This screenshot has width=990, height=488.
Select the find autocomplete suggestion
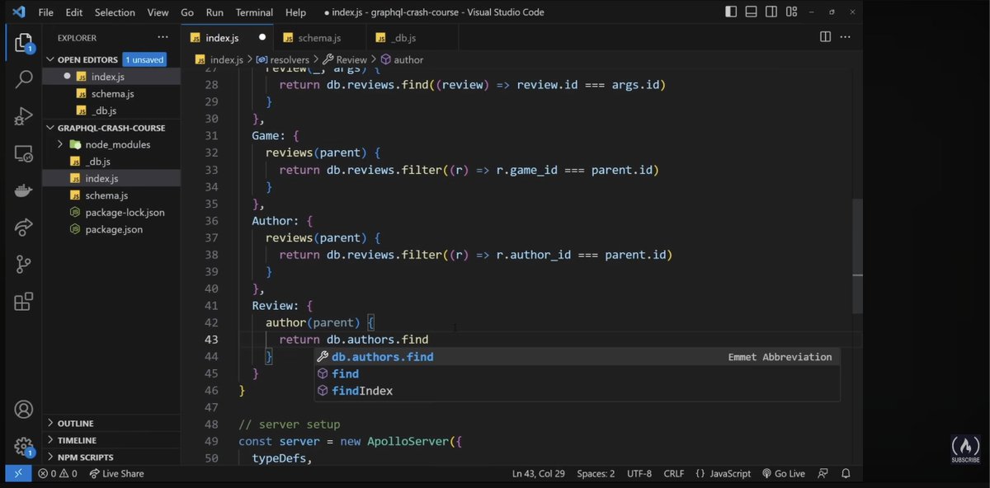(577, 374)
